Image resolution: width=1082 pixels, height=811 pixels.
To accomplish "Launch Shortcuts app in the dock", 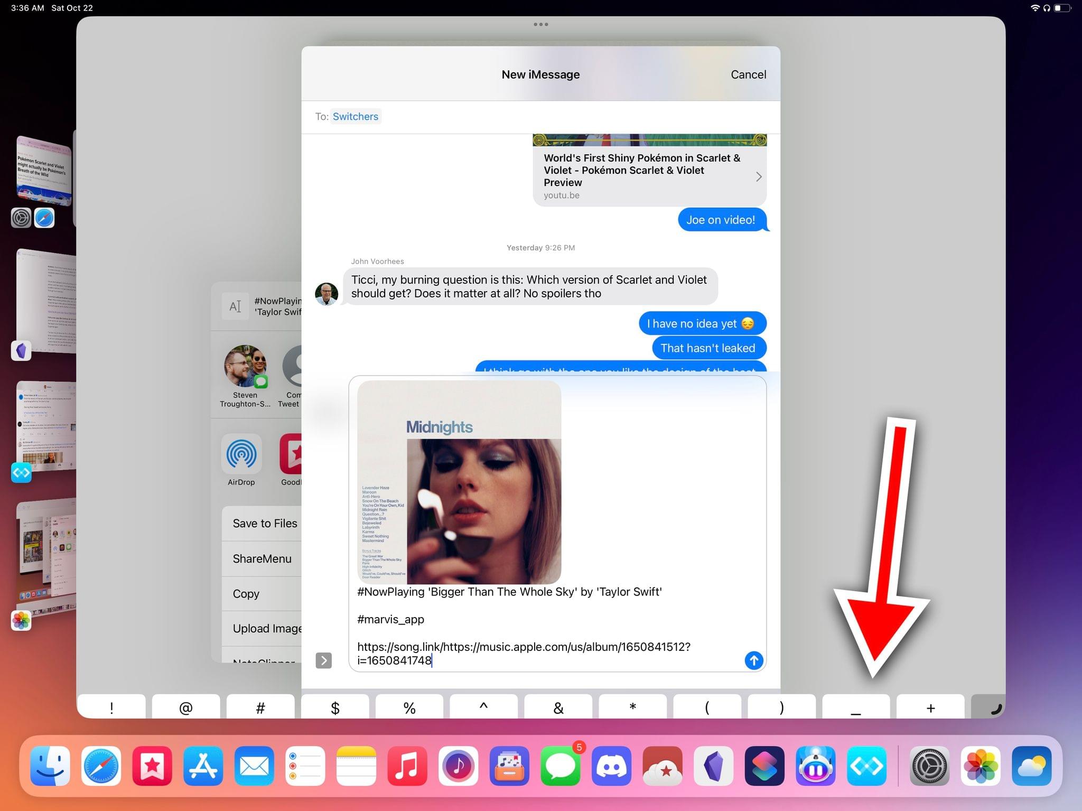I will point(764,766).
